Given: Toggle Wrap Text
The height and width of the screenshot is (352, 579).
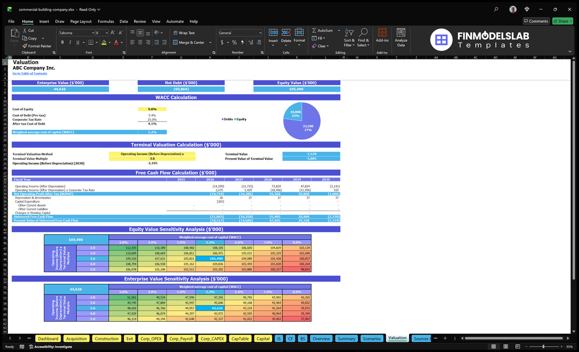Looking at the screenshot, I should [x=184, y=33].
